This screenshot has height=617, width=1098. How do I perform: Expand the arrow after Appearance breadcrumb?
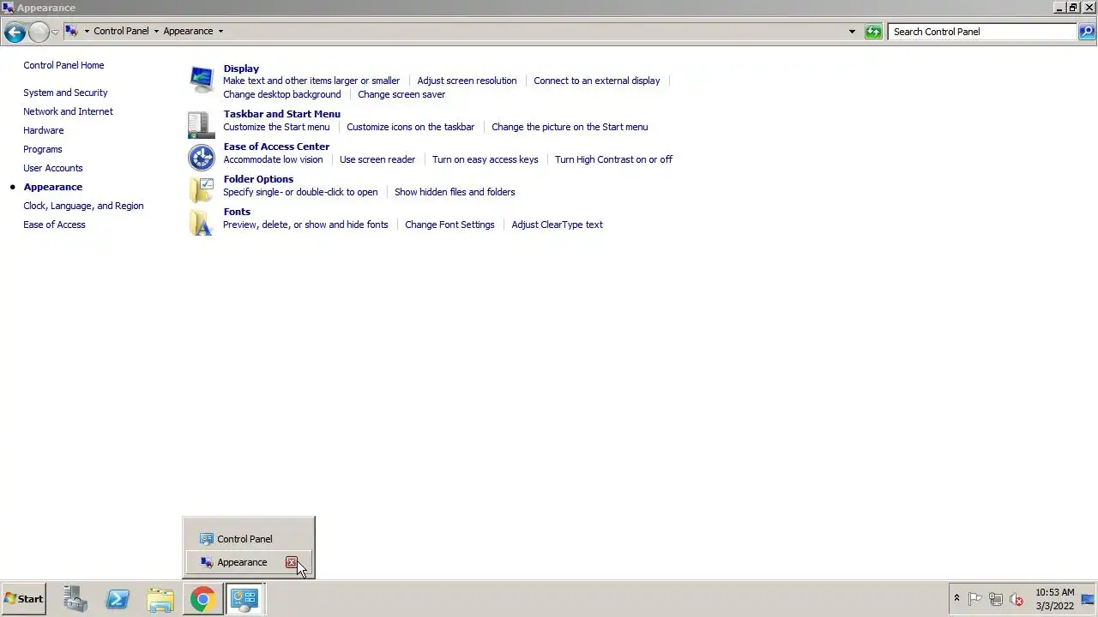point(220,31)
